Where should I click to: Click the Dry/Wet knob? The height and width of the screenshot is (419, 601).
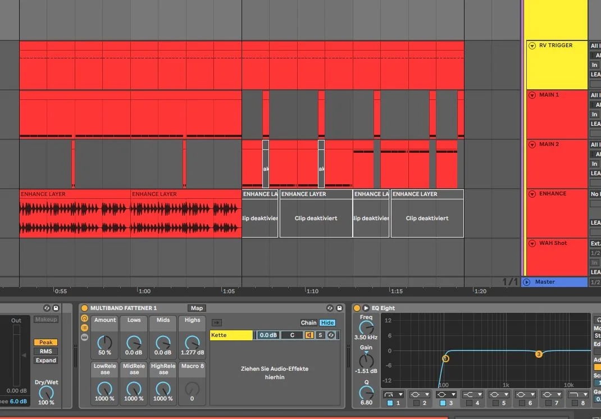pos(47,393)
